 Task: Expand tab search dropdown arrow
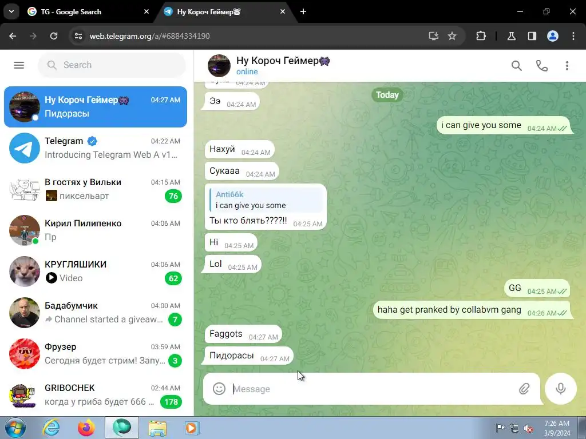pos(11,11)
